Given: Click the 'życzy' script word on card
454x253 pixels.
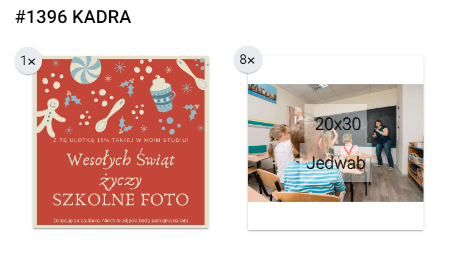Looking at the screenshot, I should point(121,181).
